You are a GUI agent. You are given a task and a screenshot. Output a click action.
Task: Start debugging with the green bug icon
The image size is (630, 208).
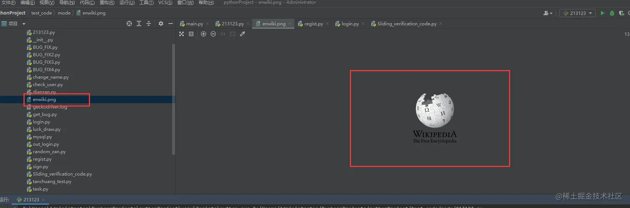612,13
